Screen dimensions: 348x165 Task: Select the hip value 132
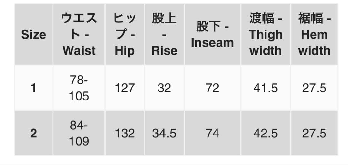click(125, 133)
